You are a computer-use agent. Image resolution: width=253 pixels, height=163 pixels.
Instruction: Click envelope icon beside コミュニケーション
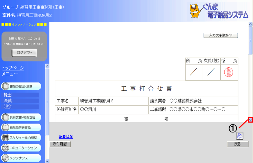click(x=5, y=148)
